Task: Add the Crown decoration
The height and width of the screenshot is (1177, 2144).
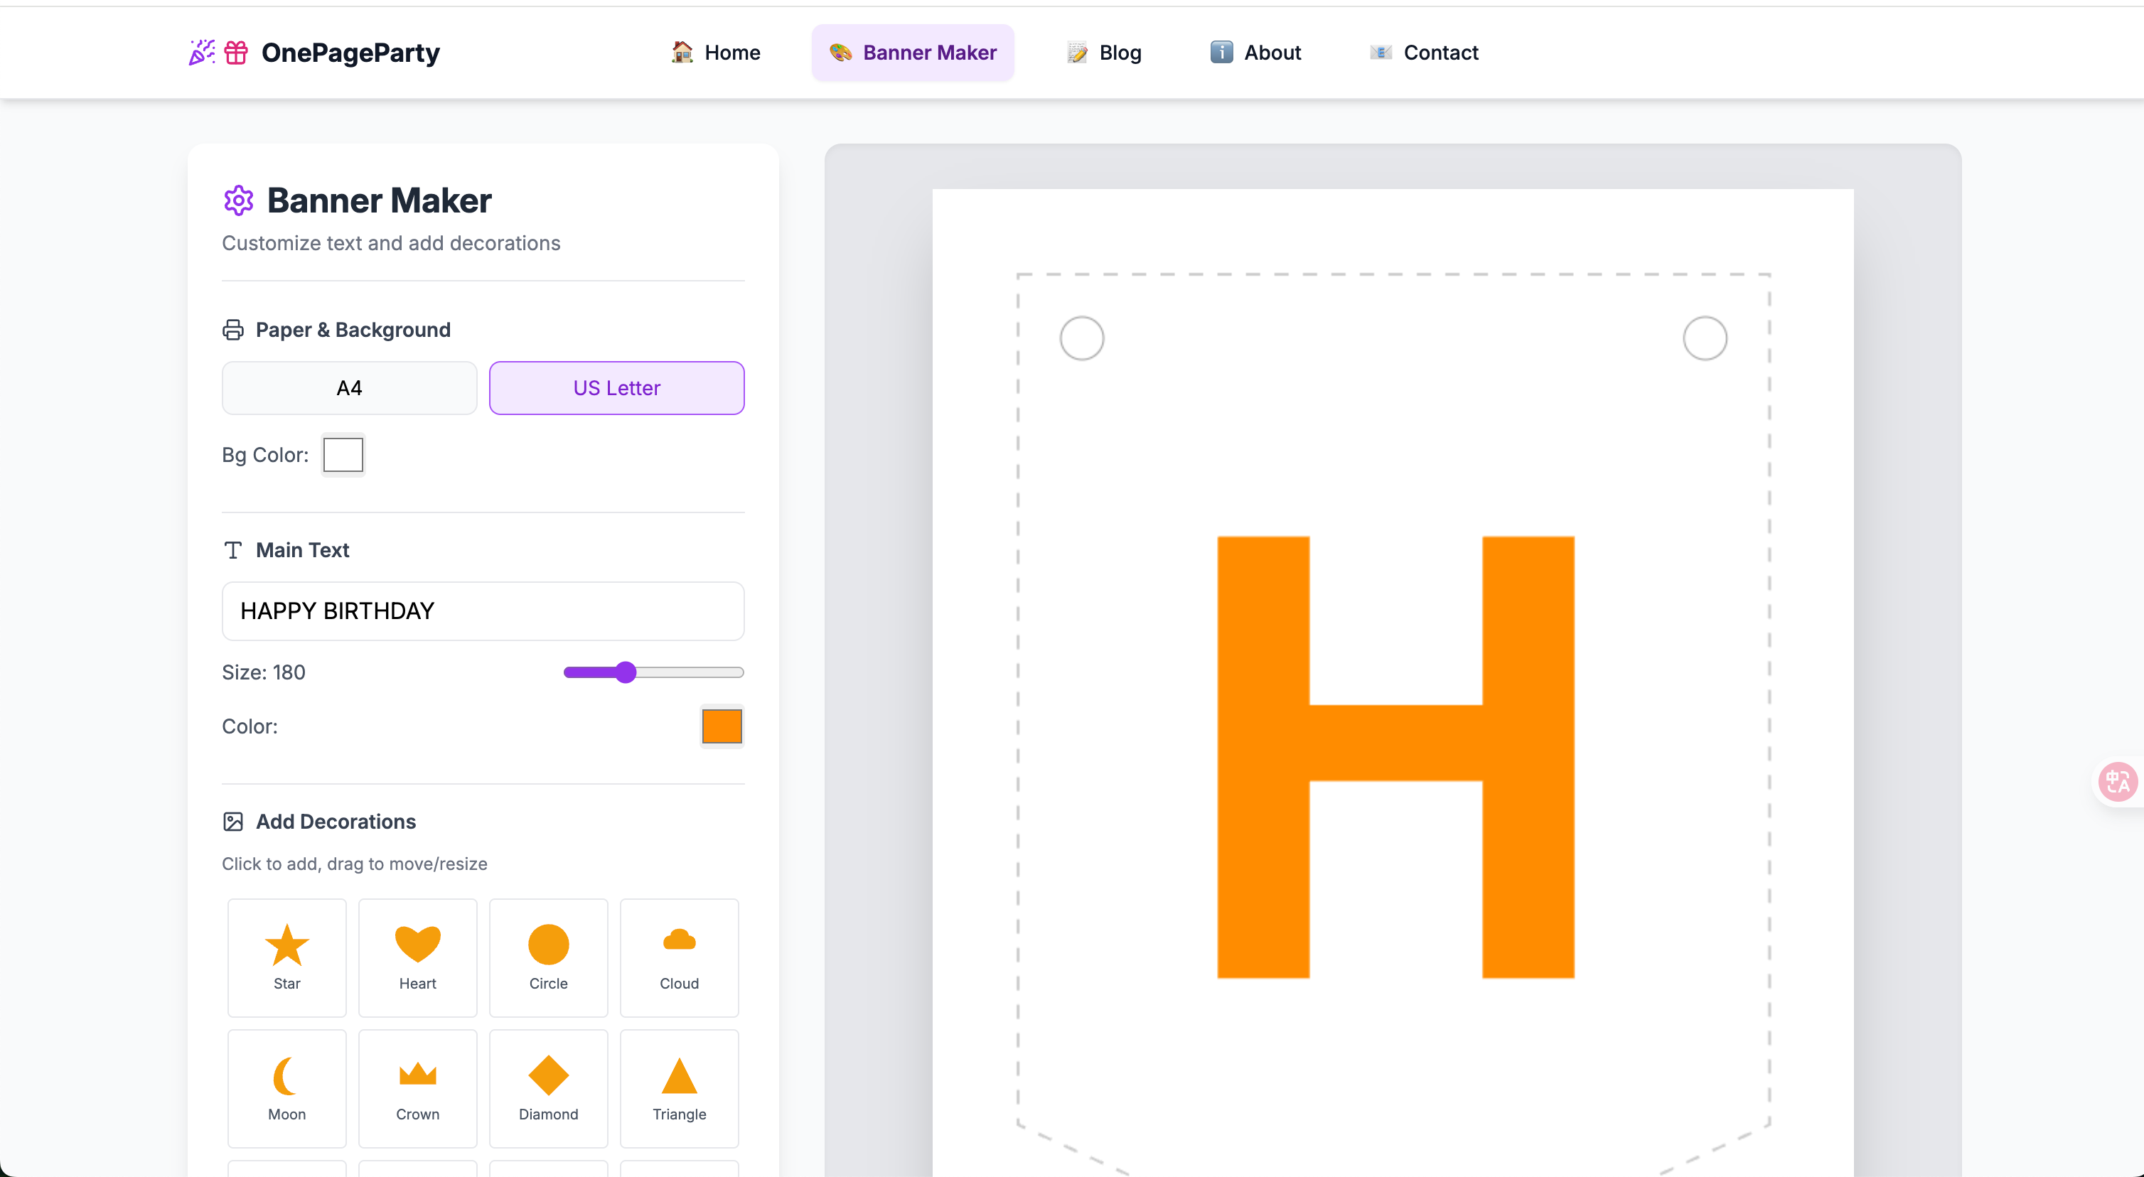Action: coord(417,1087)
